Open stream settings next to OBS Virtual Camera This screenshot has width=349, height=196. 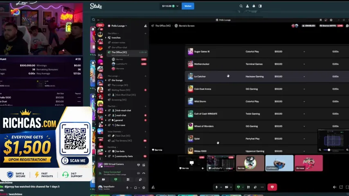(x=144, y=165)
